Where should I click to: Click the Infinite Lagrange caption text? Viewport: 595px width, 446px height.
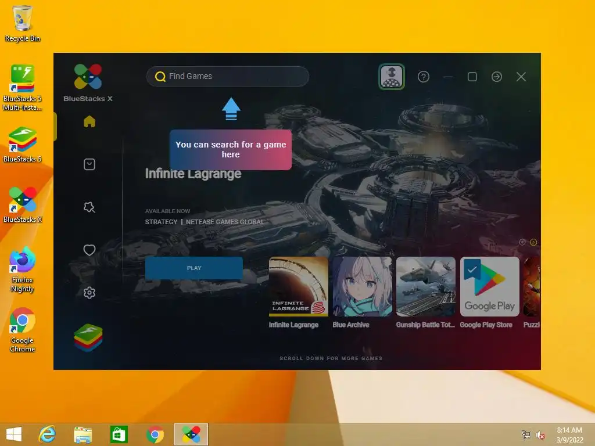tap(293, 325)
